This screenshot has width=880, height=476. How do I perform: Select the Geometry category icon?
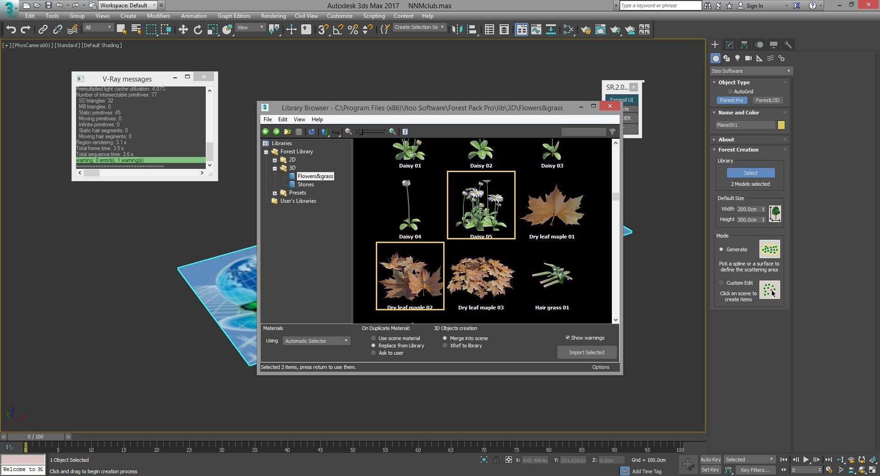[715, 58]
